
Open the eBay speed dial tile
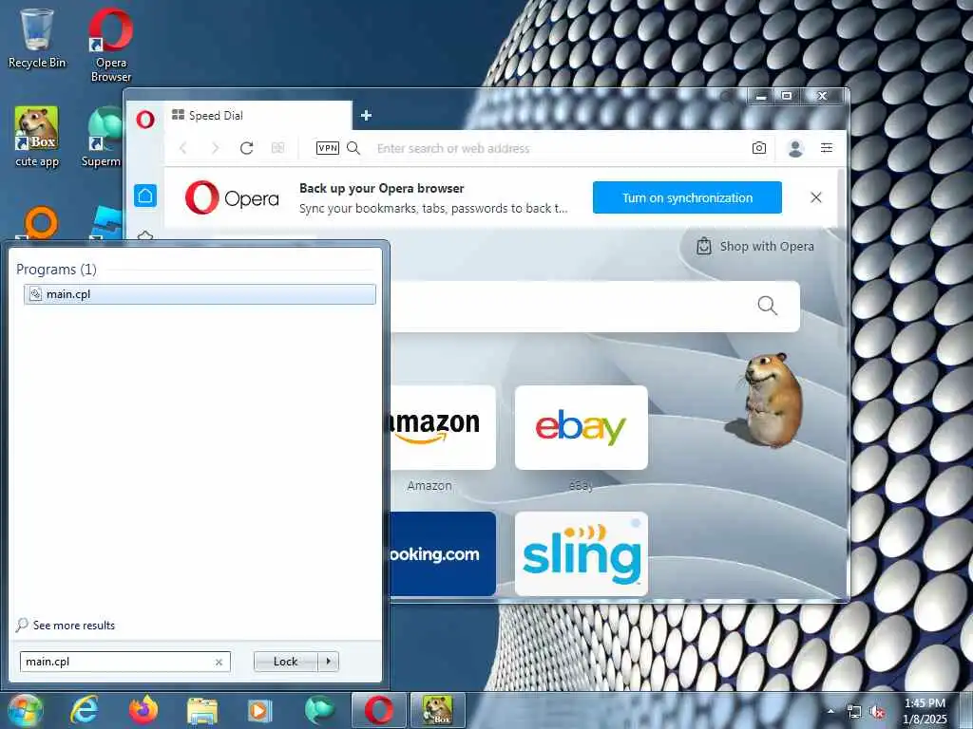click(582, 428)
